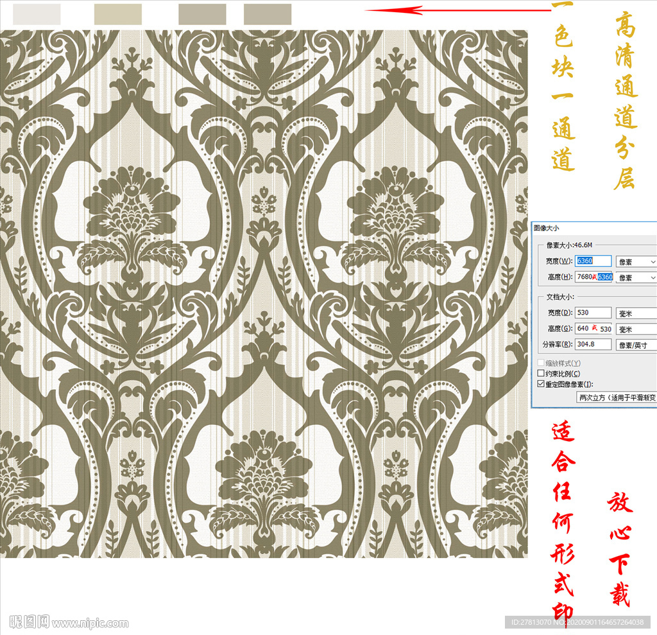The height and width of the screenshot is (635, 657).
Task: Toggle the 缩放样式 checkbox
Action: coord(541,363)
